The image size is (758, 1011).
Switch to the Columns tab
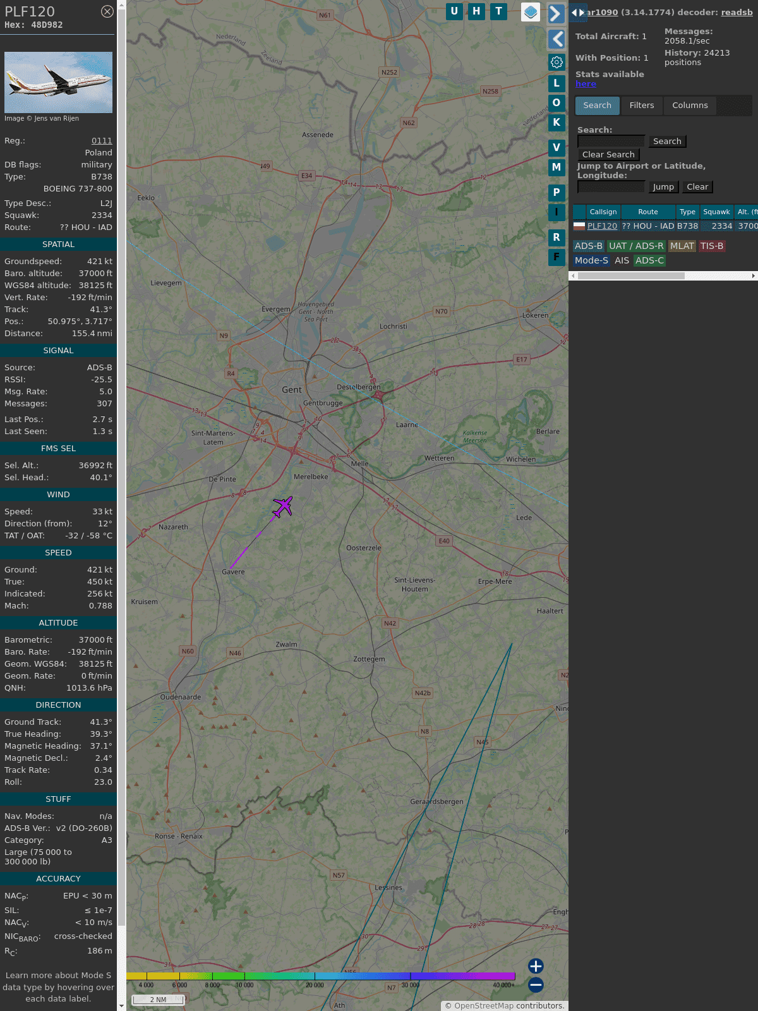coord(690,106)
